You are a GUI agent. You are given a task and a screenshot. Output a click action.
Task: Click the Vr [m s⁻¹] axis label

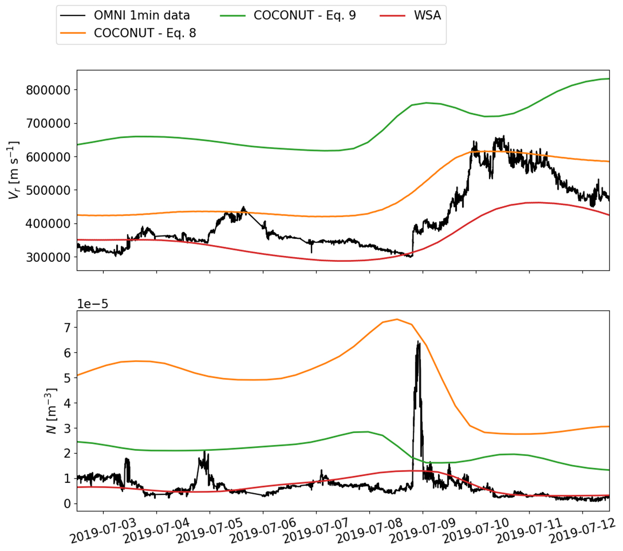13,170
